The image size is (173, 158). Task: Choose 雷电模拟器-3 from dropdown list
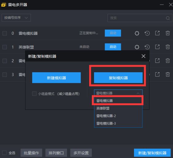pos(118,123)
